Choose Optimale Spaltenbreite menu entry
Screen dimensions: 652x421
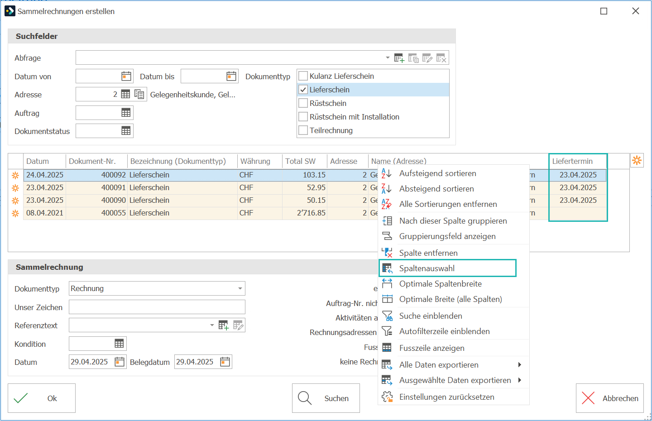click(x=454, y=284)
